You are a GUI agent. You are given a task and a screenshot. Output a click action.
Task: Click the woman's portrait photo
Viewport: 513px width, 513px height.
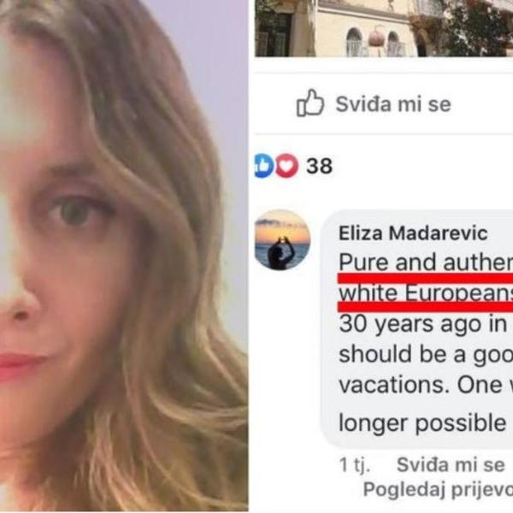click(124, 256)
